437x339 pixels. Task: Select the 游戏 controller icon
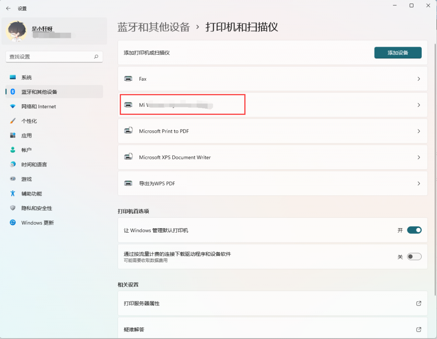tap(13, 179)
